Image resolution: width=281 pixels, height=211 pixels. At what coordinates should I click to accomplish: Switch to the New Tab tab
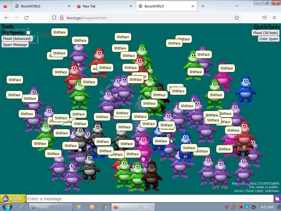pos(104,6)
